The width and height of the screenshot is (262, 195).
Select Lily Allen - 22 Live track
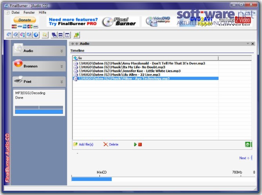146,75
